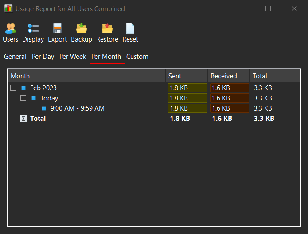Sort by the Month column header
This screenshot has width=308, height=234.
[x=86, y=76]
